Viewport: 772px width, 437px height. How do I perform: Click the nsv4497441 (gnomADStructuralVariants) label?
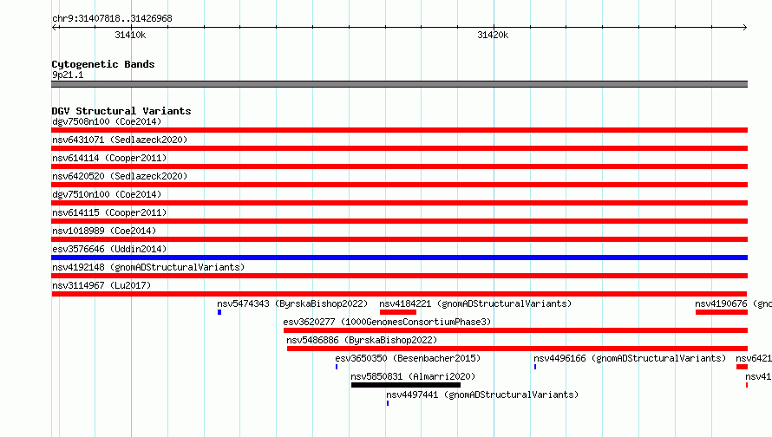point(482,395)
